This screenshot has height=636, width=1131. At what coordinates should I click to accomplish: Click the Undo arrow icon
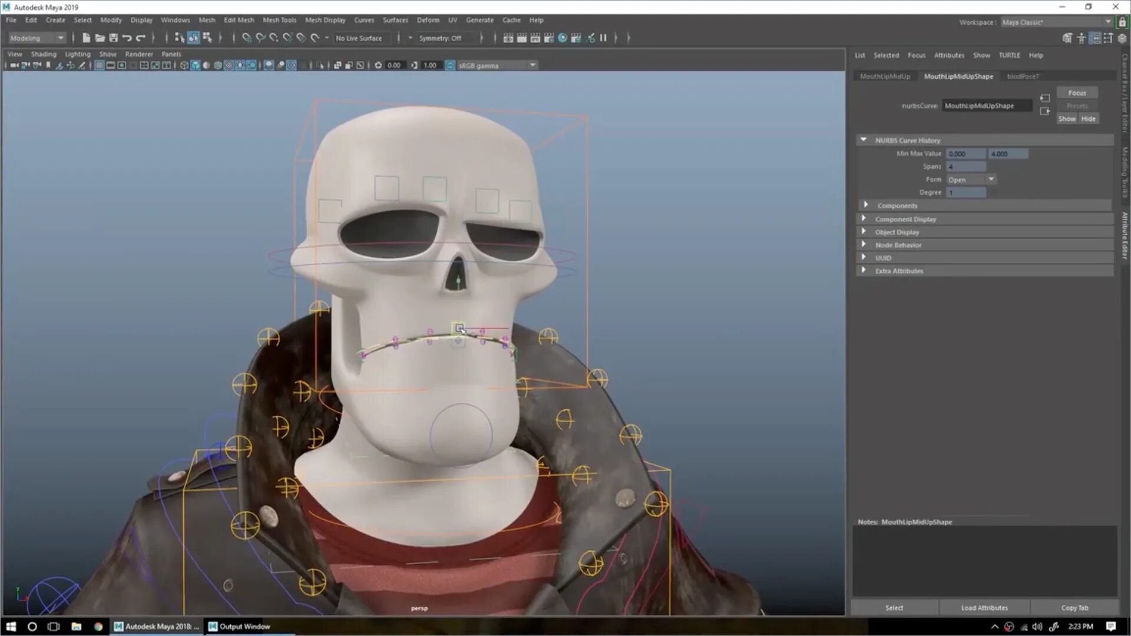127,38
